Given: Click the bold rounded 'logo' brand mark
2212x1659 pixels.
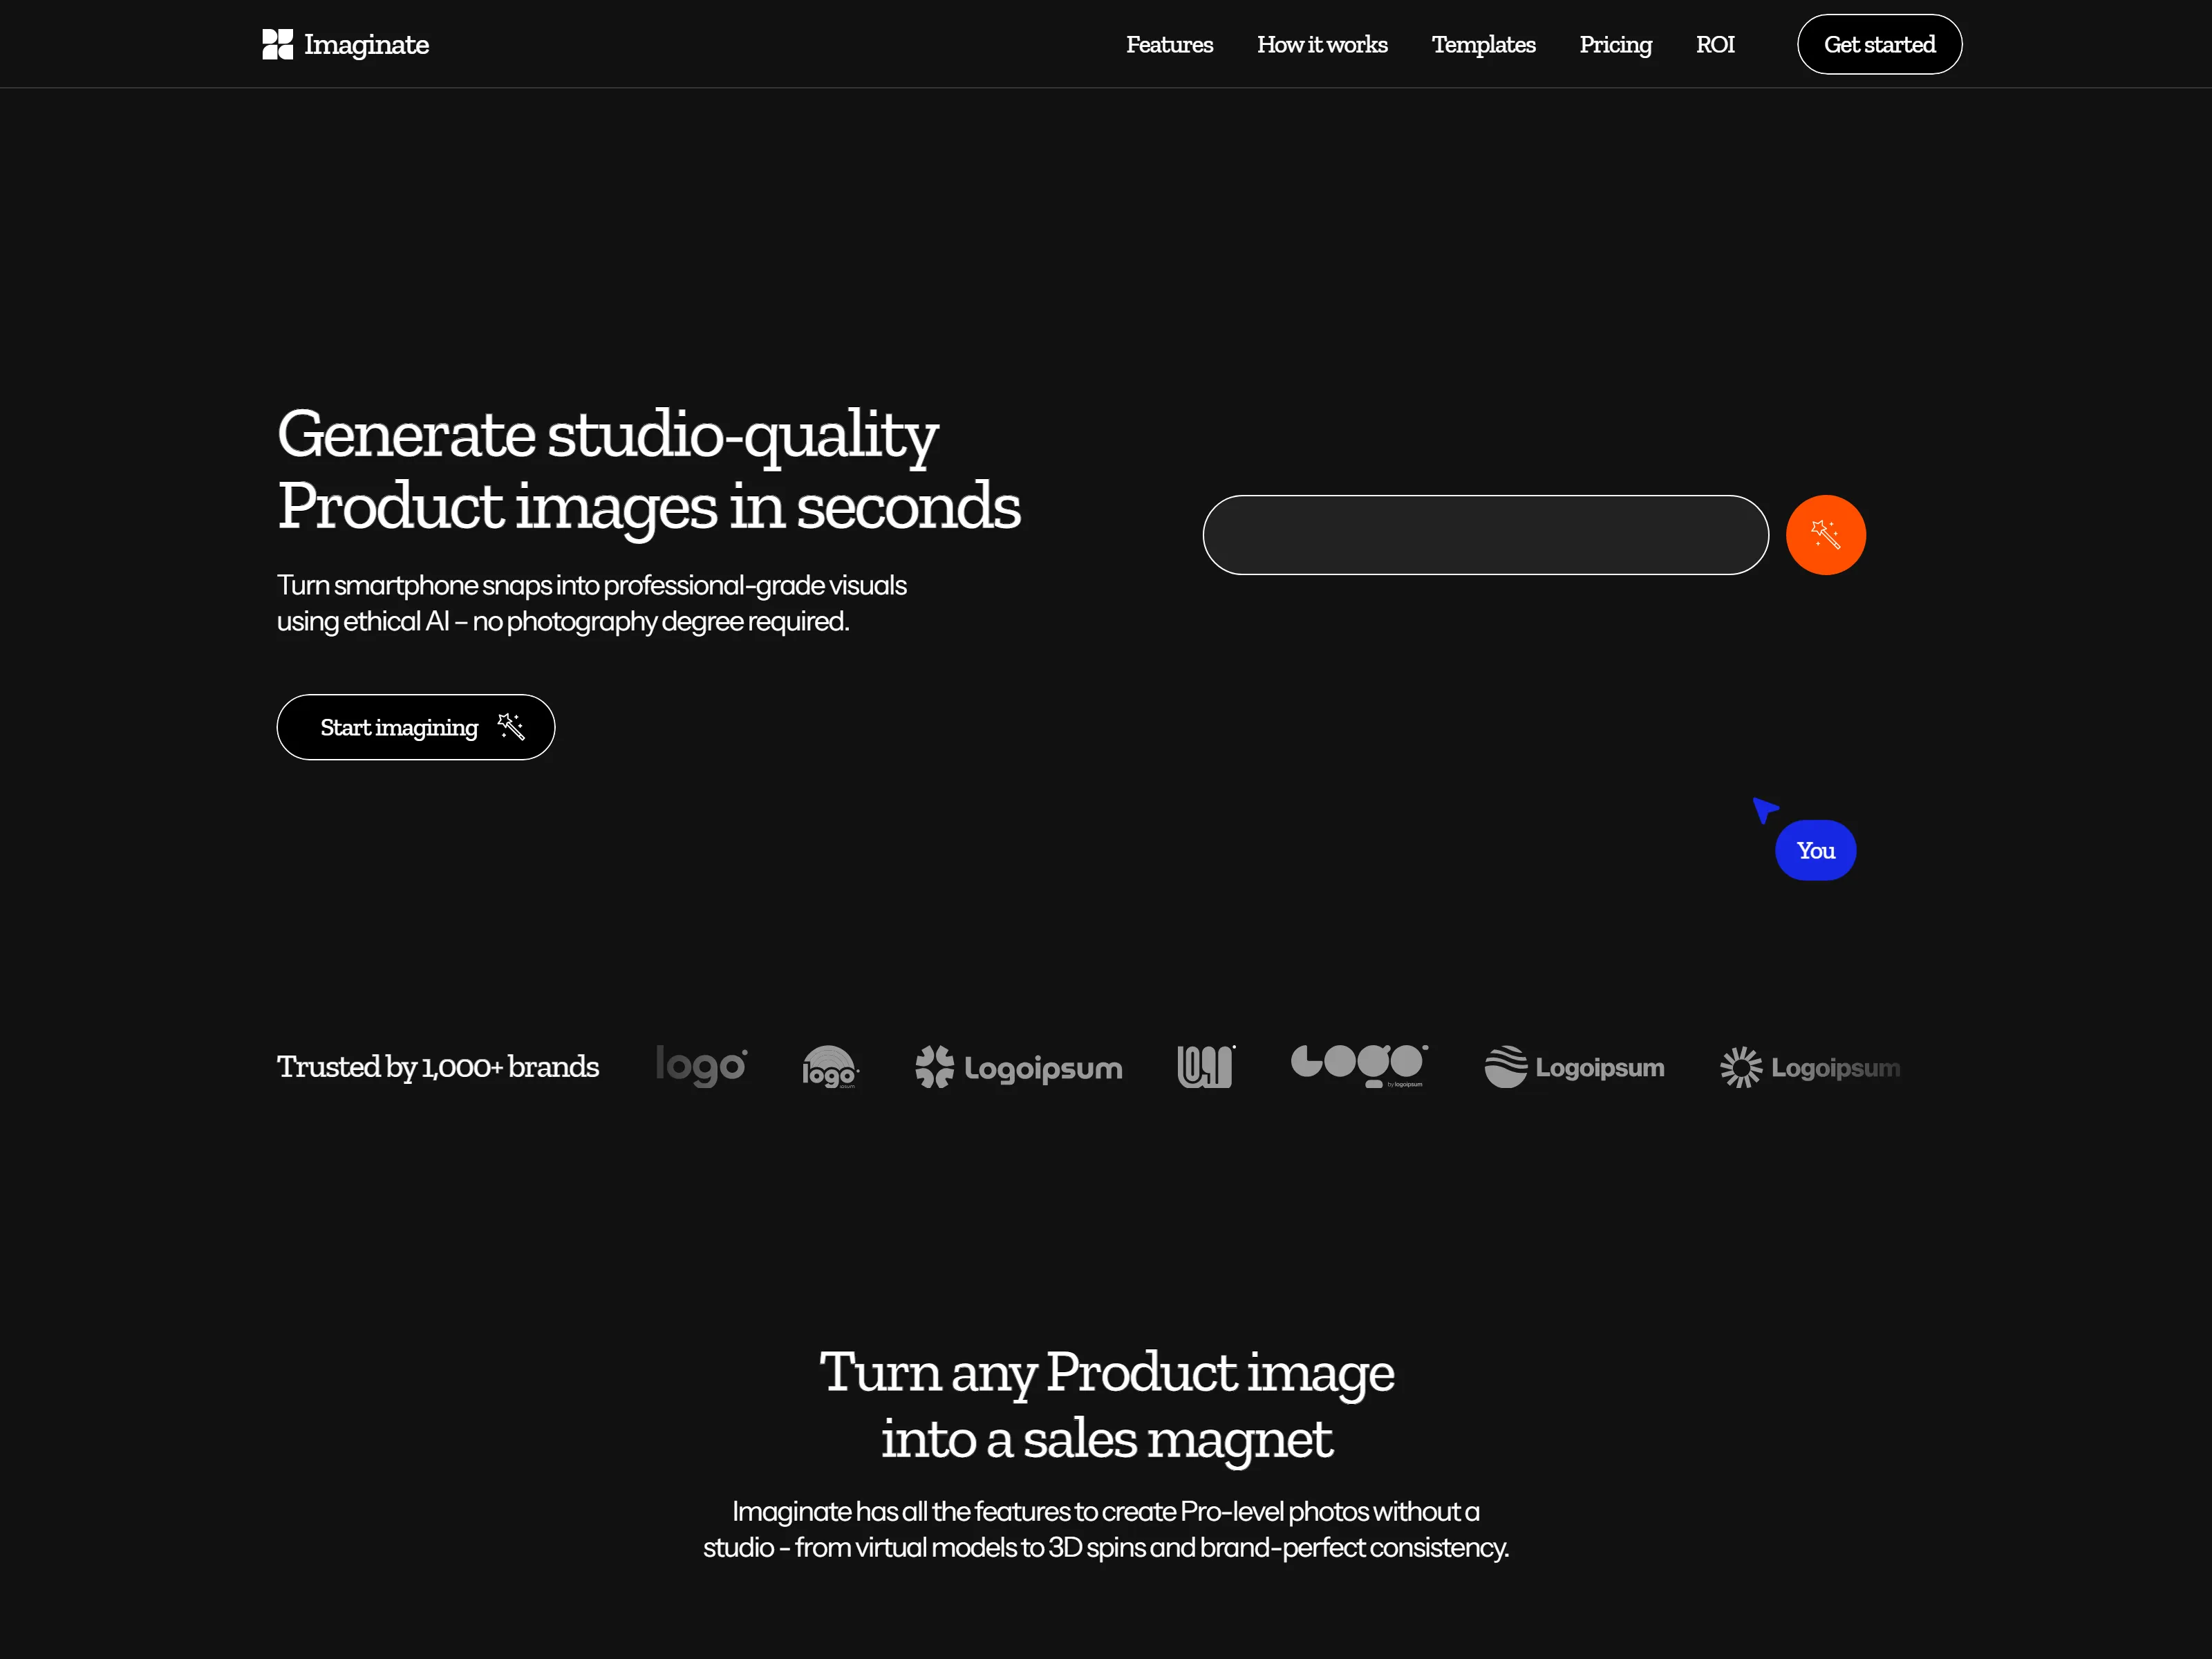Looking at the screenshot, I should point(1359,1066).
